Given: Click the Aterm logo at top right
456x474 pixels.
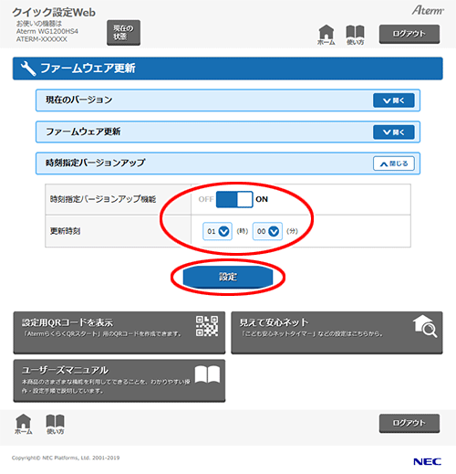Looking at the screenshot, I should click(x=428, y=11).
